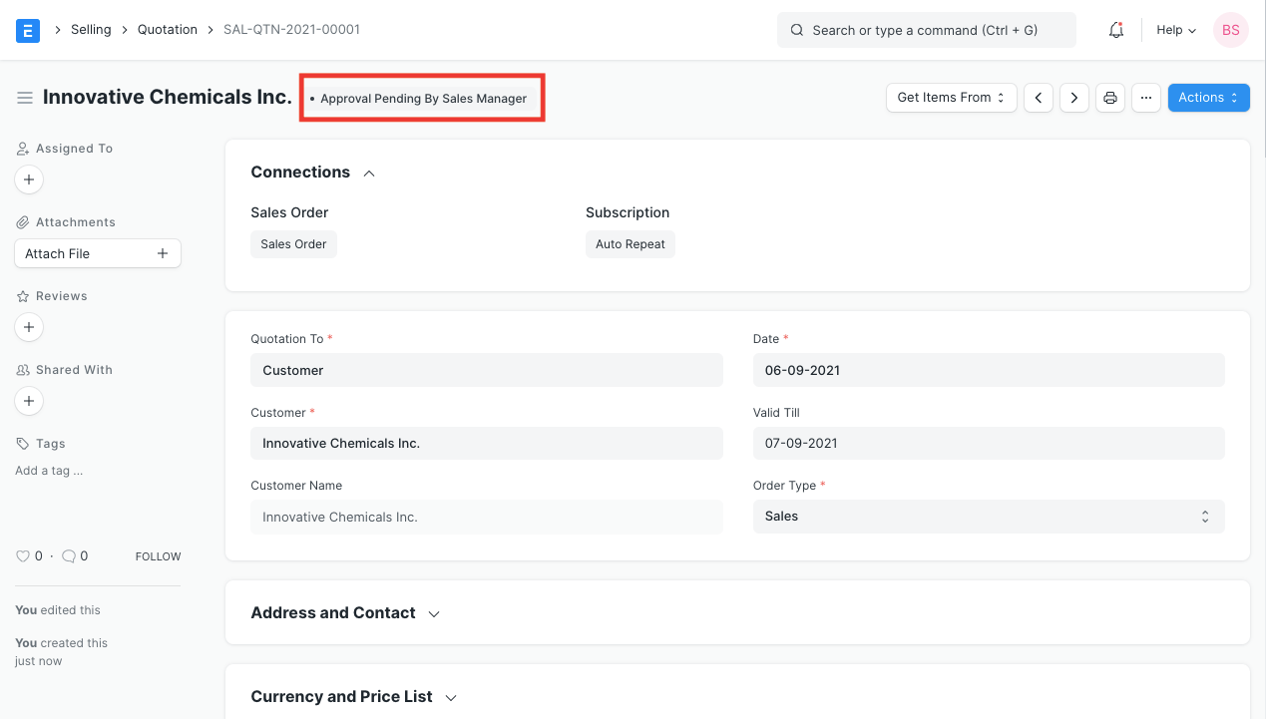
Task: Open the Help menu
Action: point(1174,30)
